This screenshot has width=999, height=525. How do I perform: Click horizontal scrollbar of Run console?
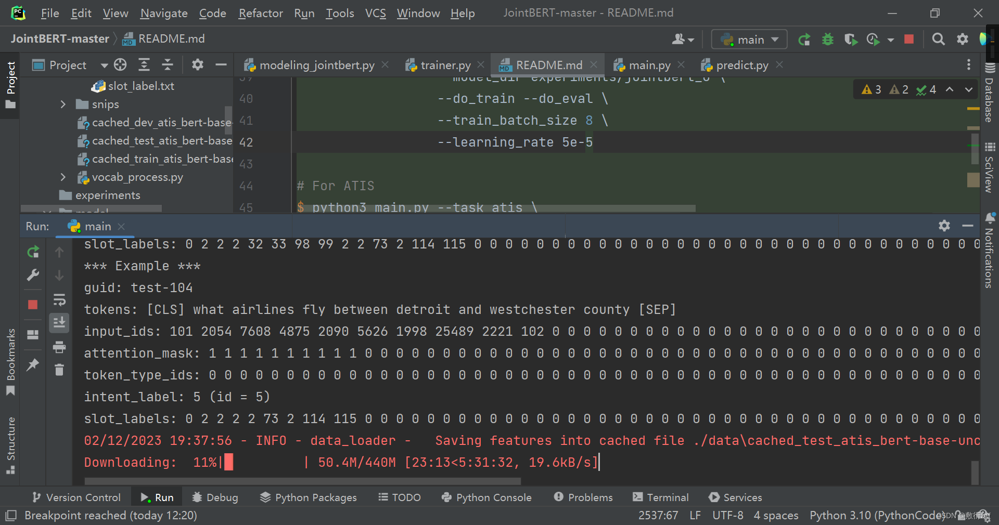pos(302,481)
